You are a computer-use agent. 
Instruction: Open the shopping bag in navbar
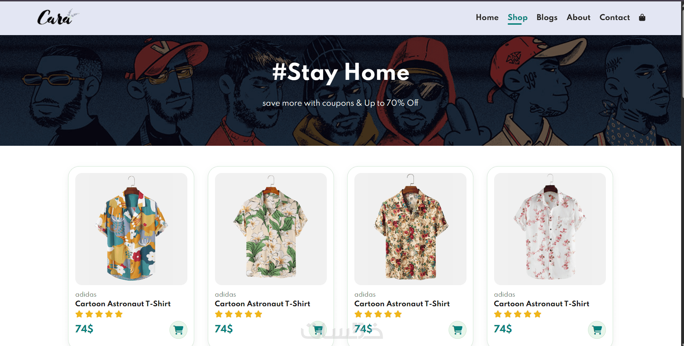[x=642, y=18]
